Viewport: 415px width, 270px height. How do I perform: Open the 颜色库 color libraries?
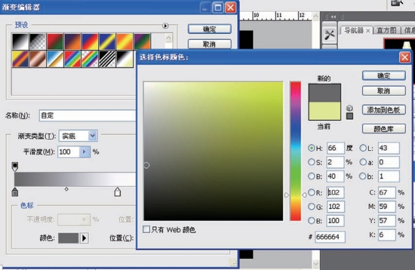point(384,129)
